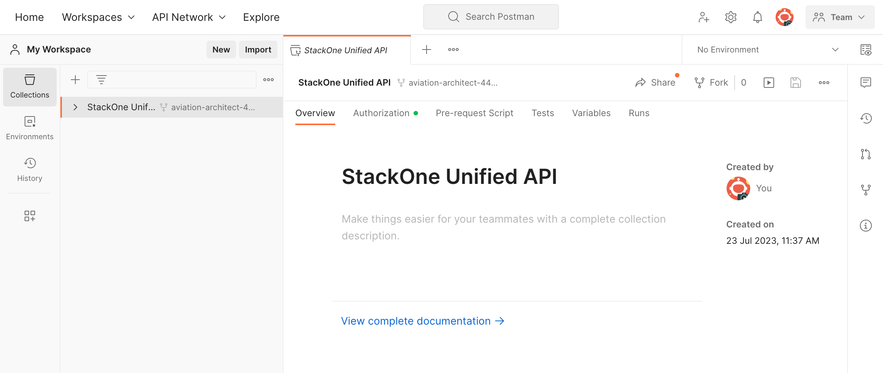Open the Environments sidebar panel

click(30, 128)
